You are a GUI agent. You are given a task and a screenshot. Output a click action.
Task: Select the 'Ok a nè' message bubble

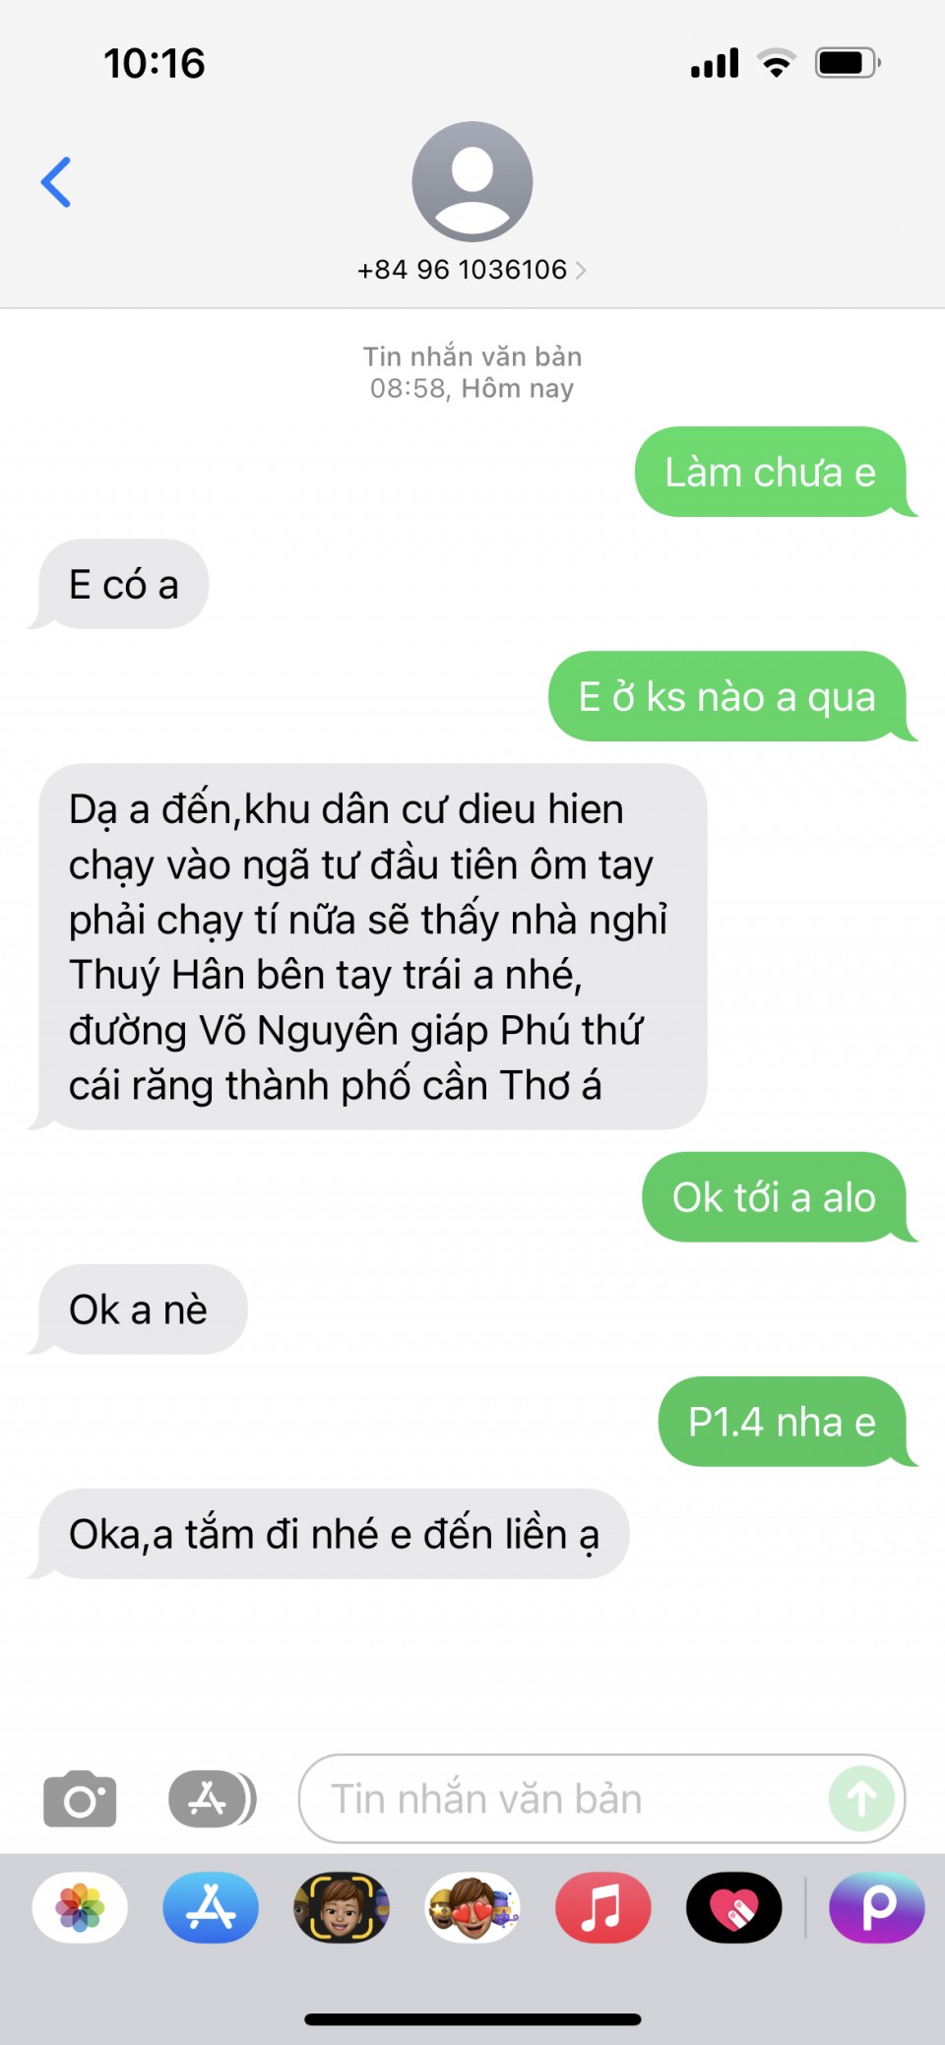coord(138,1310)
